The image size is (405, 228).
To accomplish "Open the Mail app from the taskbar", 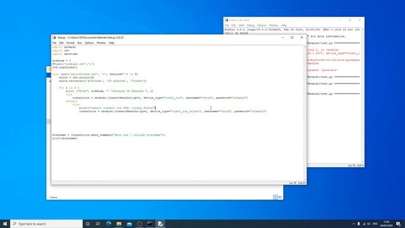I will (x=129, y=224).
